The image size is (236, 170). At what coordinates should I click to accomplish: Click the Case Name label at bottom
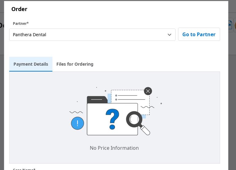point(24,169)
